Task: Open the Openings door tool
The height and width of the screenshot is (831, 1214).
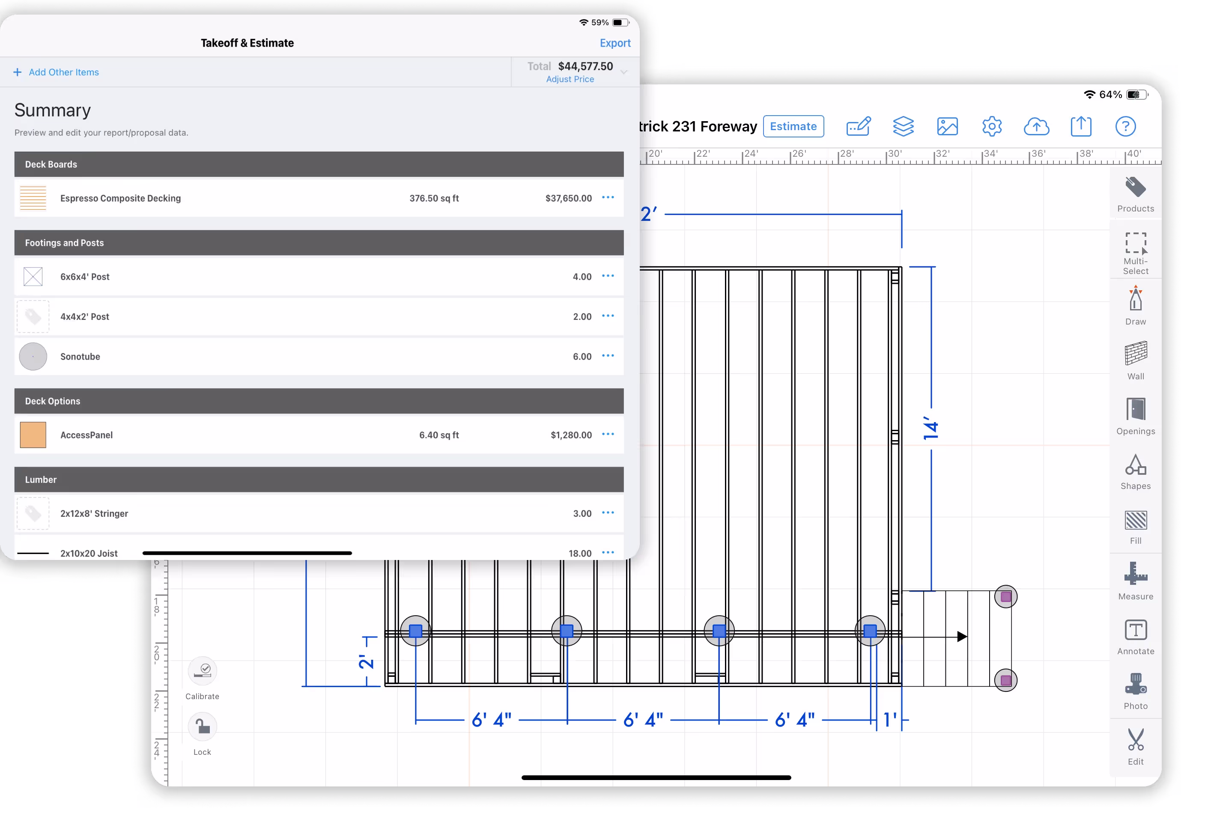Action: tap(1135, 415)
